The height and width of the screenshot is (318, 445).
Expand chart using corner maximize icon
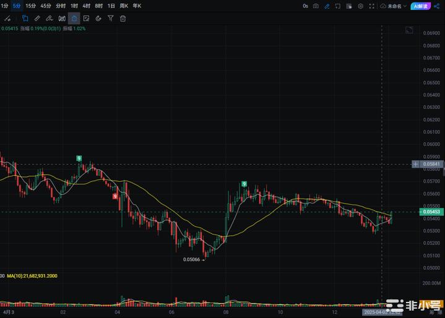[408, 30]
